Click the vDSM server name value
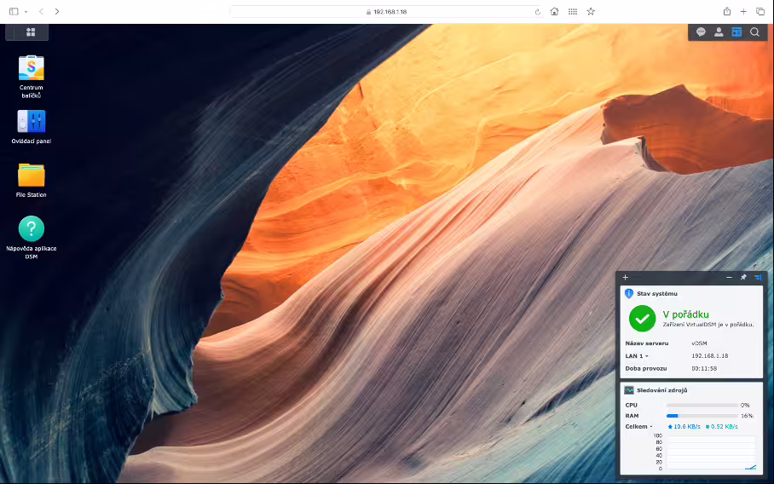Screen dimensions: 774x484 (699, 343)
